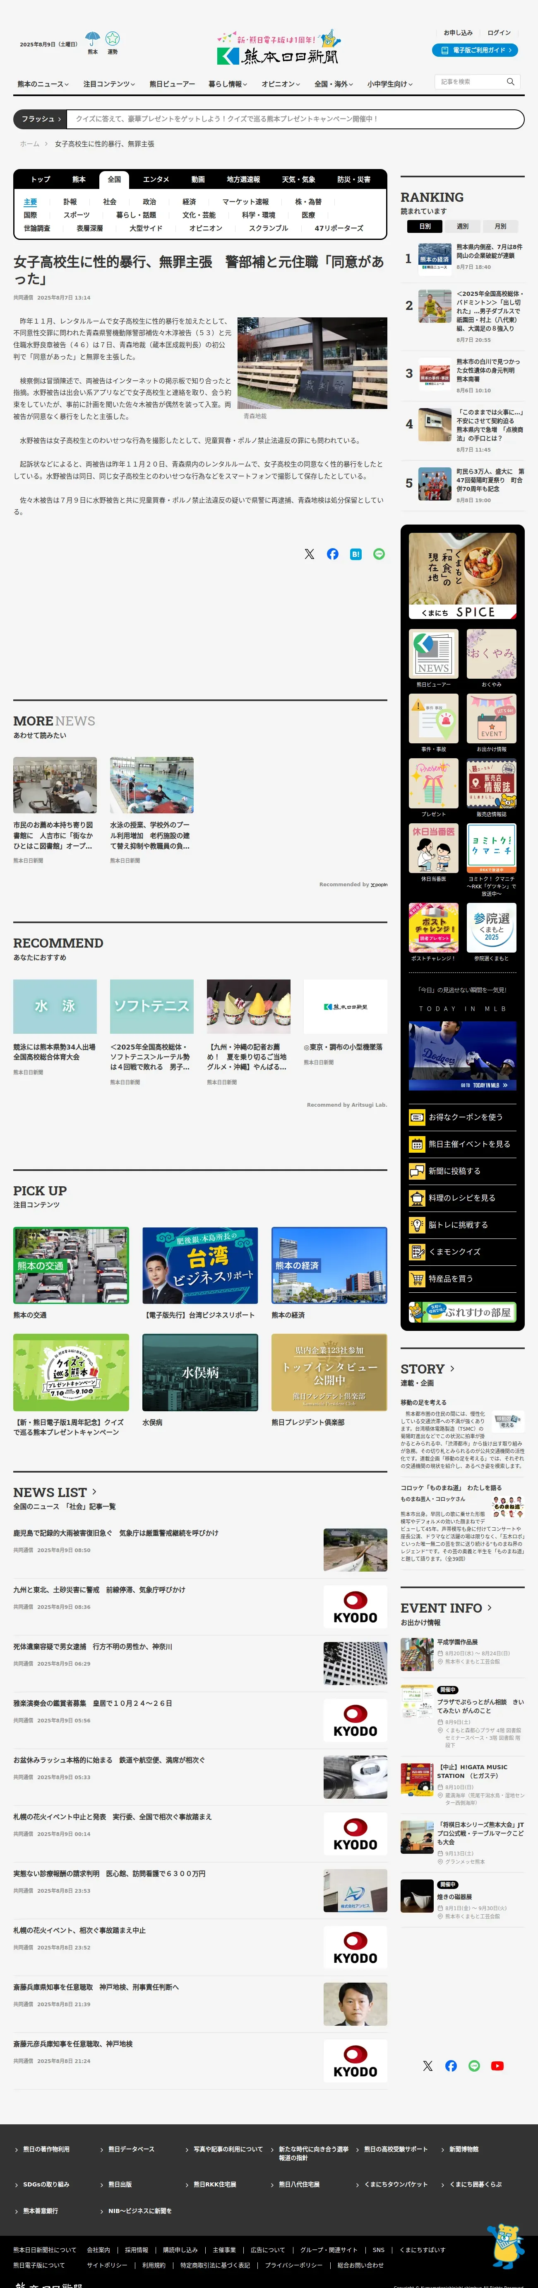Open the 販売店情報 tile
This screenshot has width=538, height=2288.
(492, 784)
